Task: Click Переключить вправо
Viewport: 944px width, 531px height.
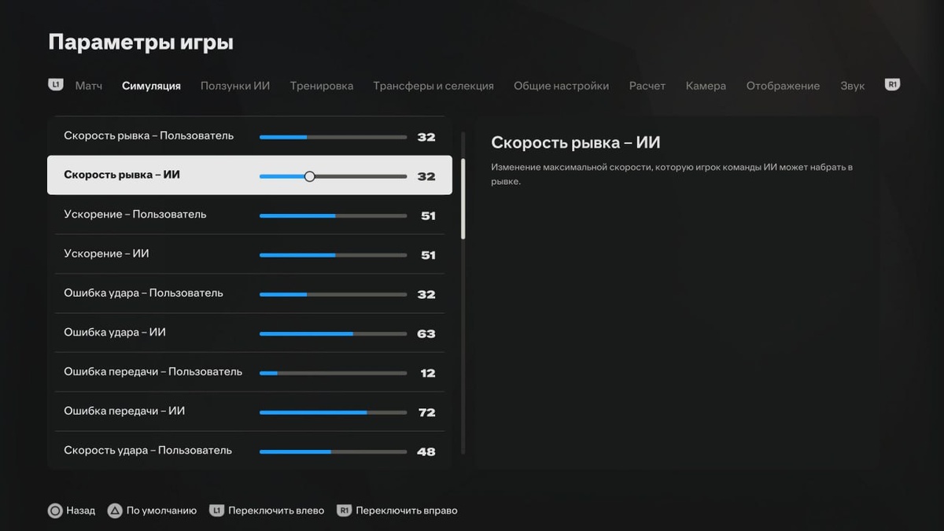Action: [407, 511]
